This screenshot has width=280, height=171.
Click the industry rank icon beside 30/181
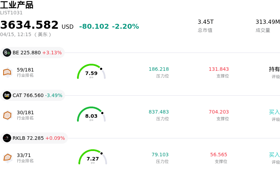pos(7,115)
